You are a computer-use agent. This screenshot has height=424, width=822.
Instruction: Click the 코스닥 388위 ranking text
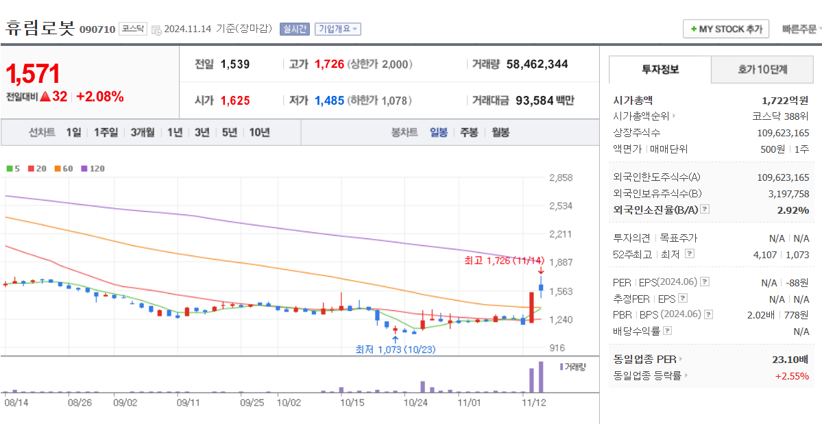[x=781, y=116]
